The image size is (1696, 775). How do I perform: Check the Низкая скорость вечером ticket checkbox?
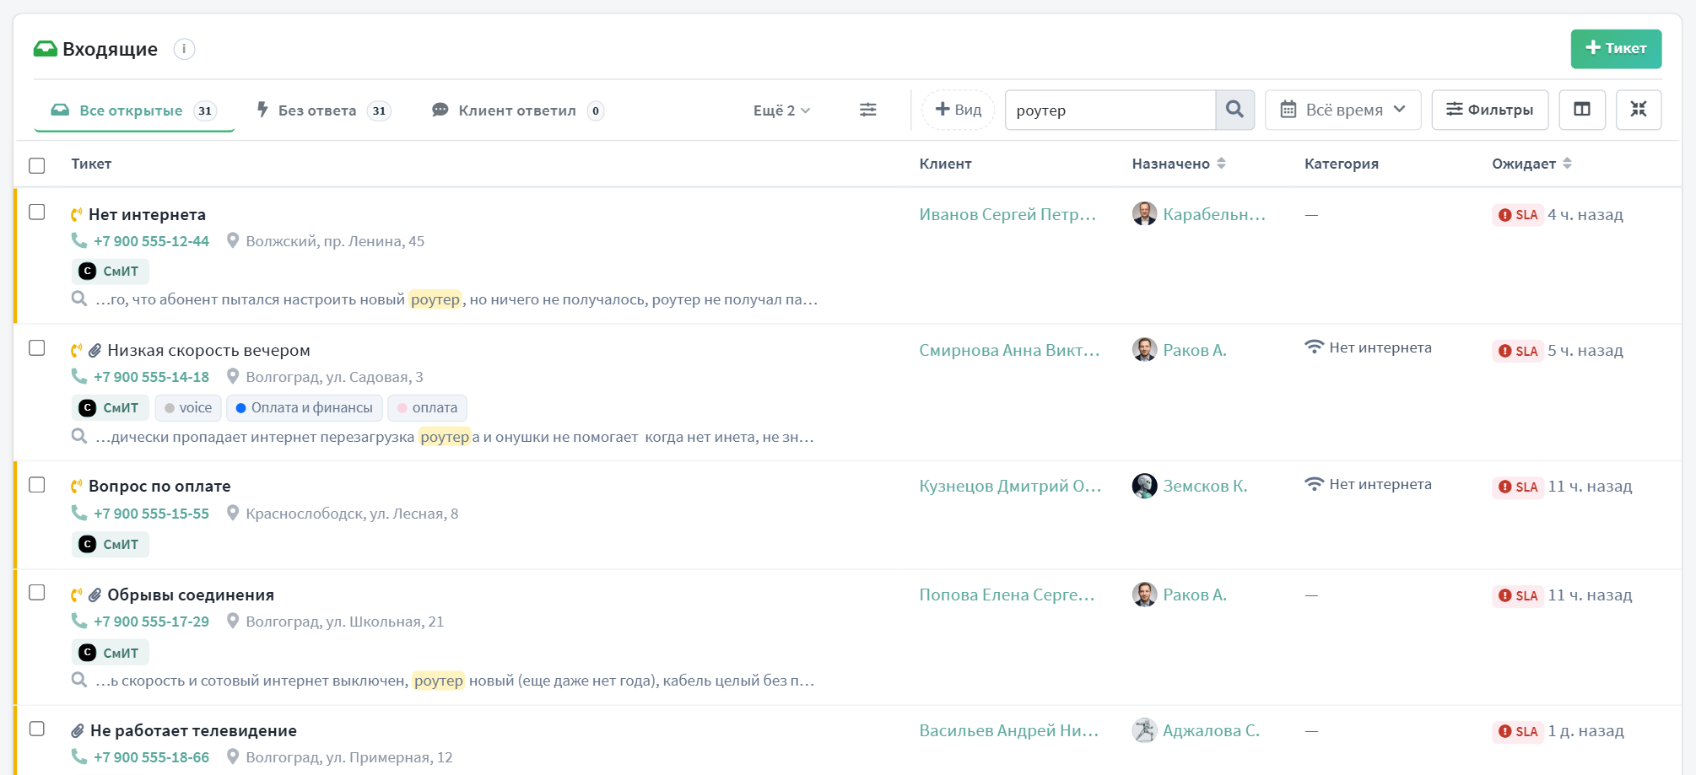click(37, 347)
